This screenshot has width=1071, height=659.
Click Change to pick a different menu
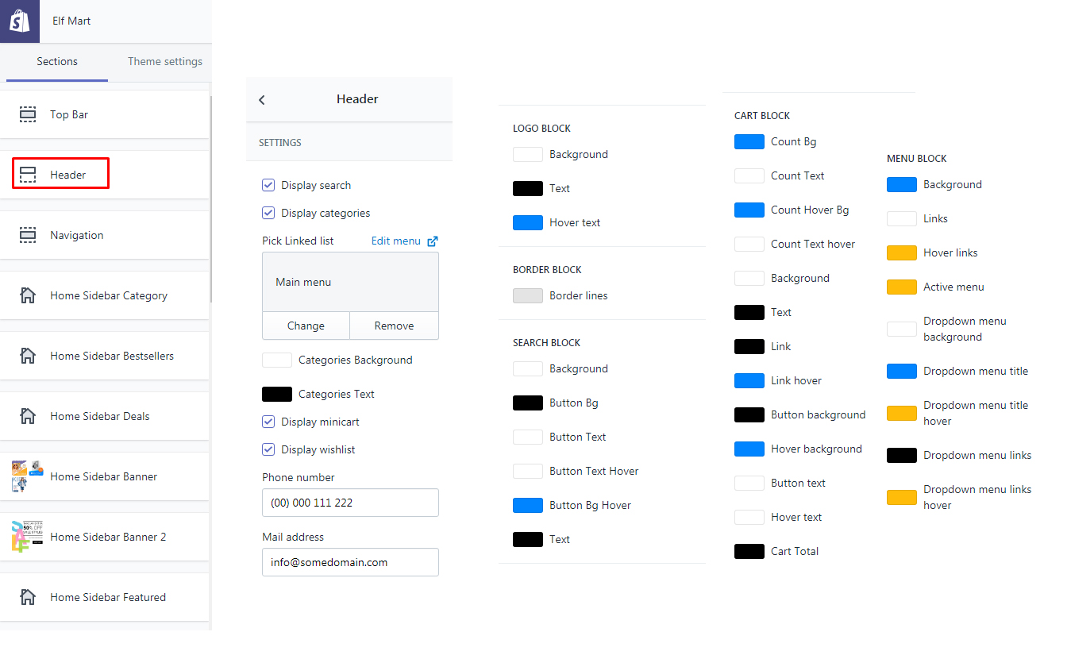(x=305, y=326)
